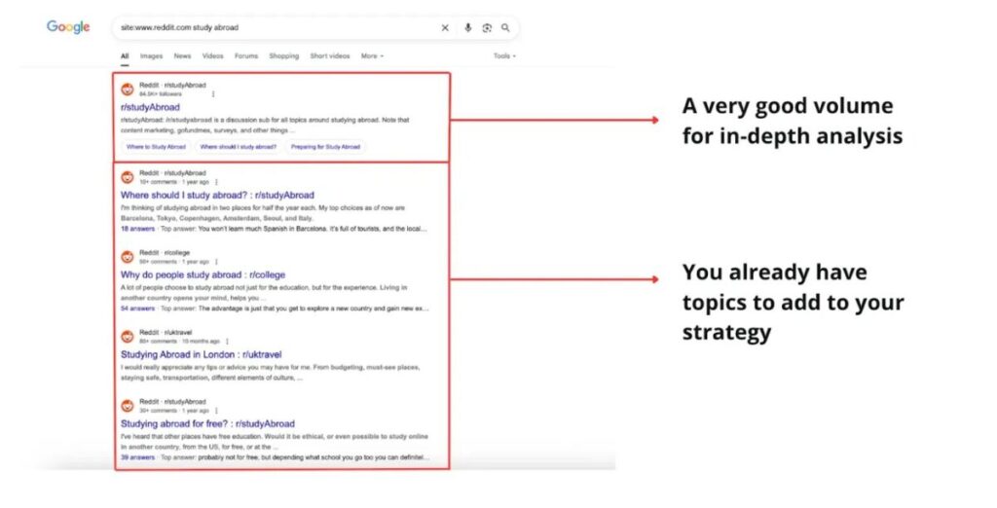
Task: Open the Tools dropdown
Action: click(x=504, y=56)
